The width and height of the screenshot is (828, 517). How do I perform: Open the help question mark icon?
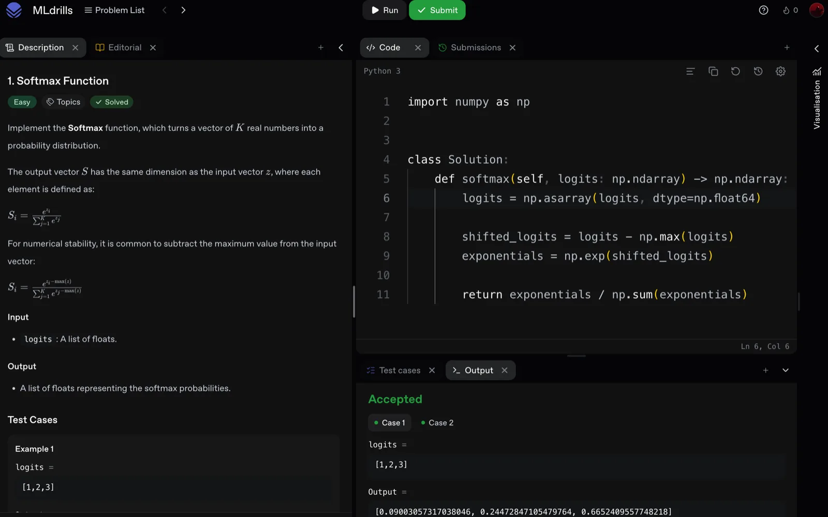763,10
